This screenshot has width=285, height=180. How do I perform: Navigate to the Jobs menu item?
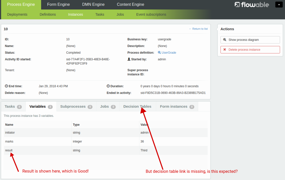120,14
